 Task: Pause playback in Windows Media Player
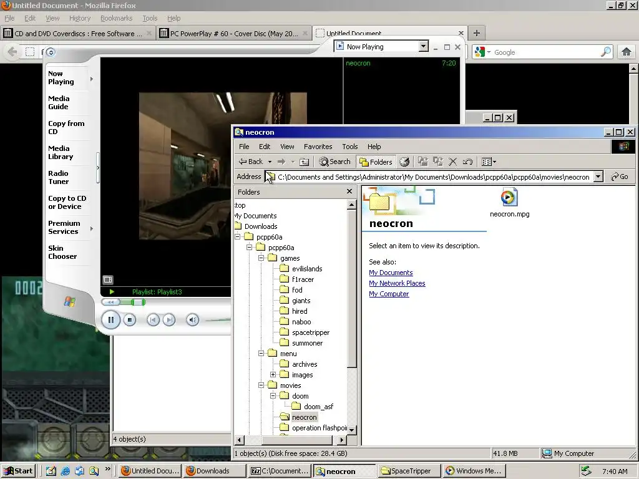point(110,320)
